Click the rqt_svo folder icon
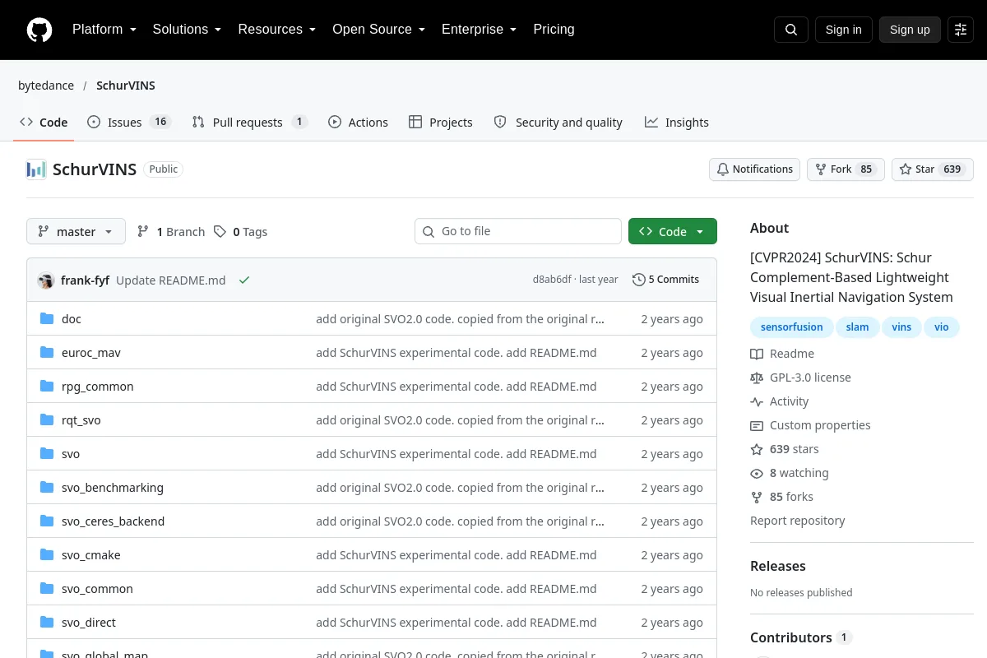Screen dimensions: 987x658 tap(47, 420)
